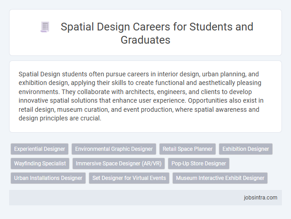Click the paragraph beginning 'Spatial Design students often'
Viewport: 291px width, 219px height.
pos(141,96)
